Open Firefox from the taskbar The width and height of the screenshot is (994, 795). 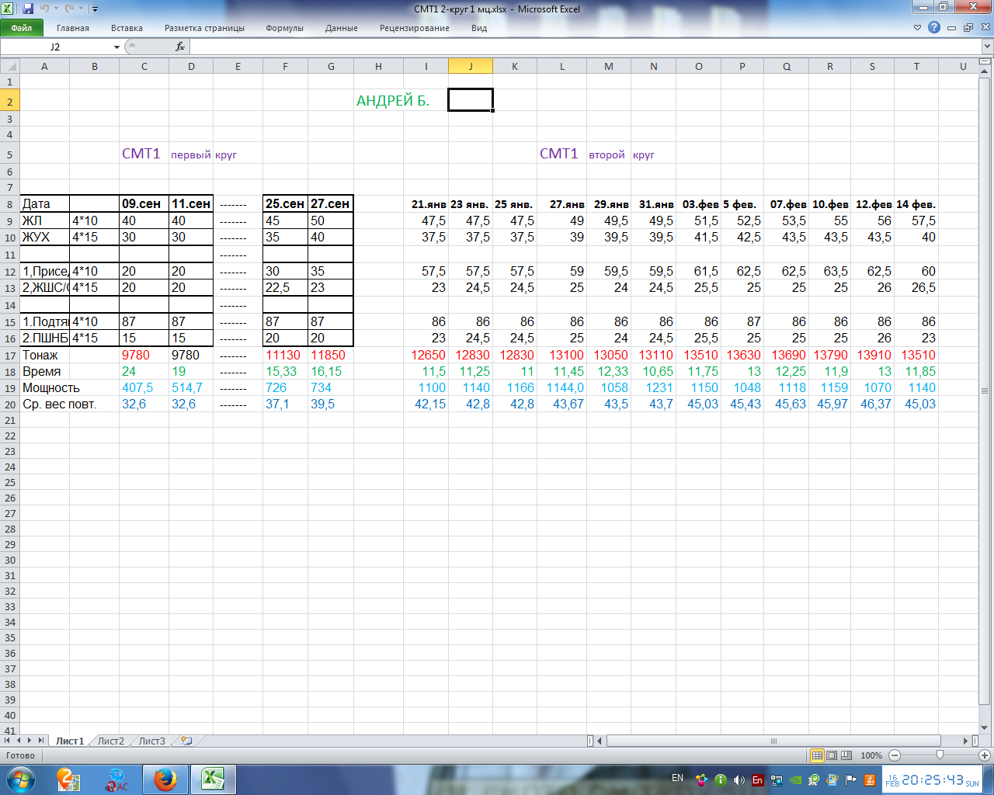(x=165, y=779)
